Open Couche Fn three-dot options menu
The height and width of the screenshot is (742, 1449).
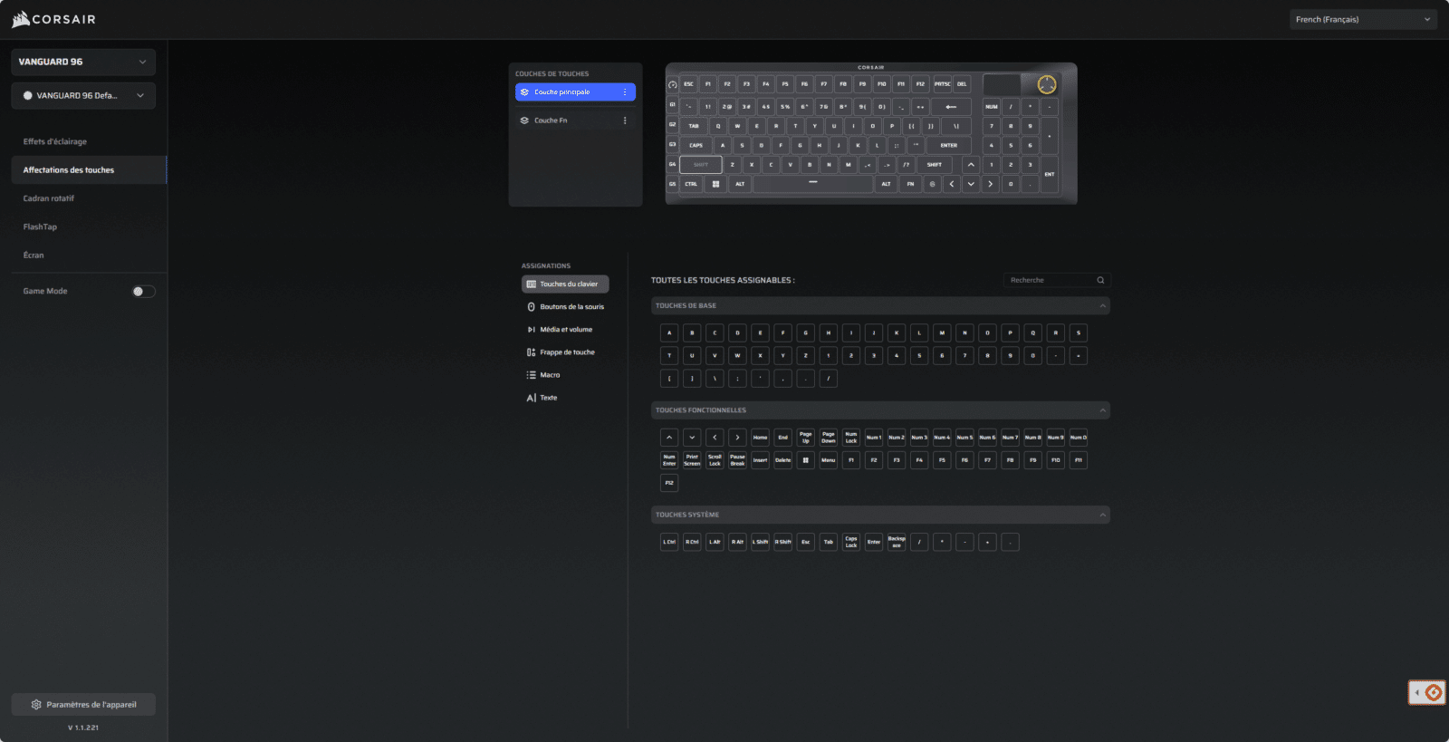(625, 120)
